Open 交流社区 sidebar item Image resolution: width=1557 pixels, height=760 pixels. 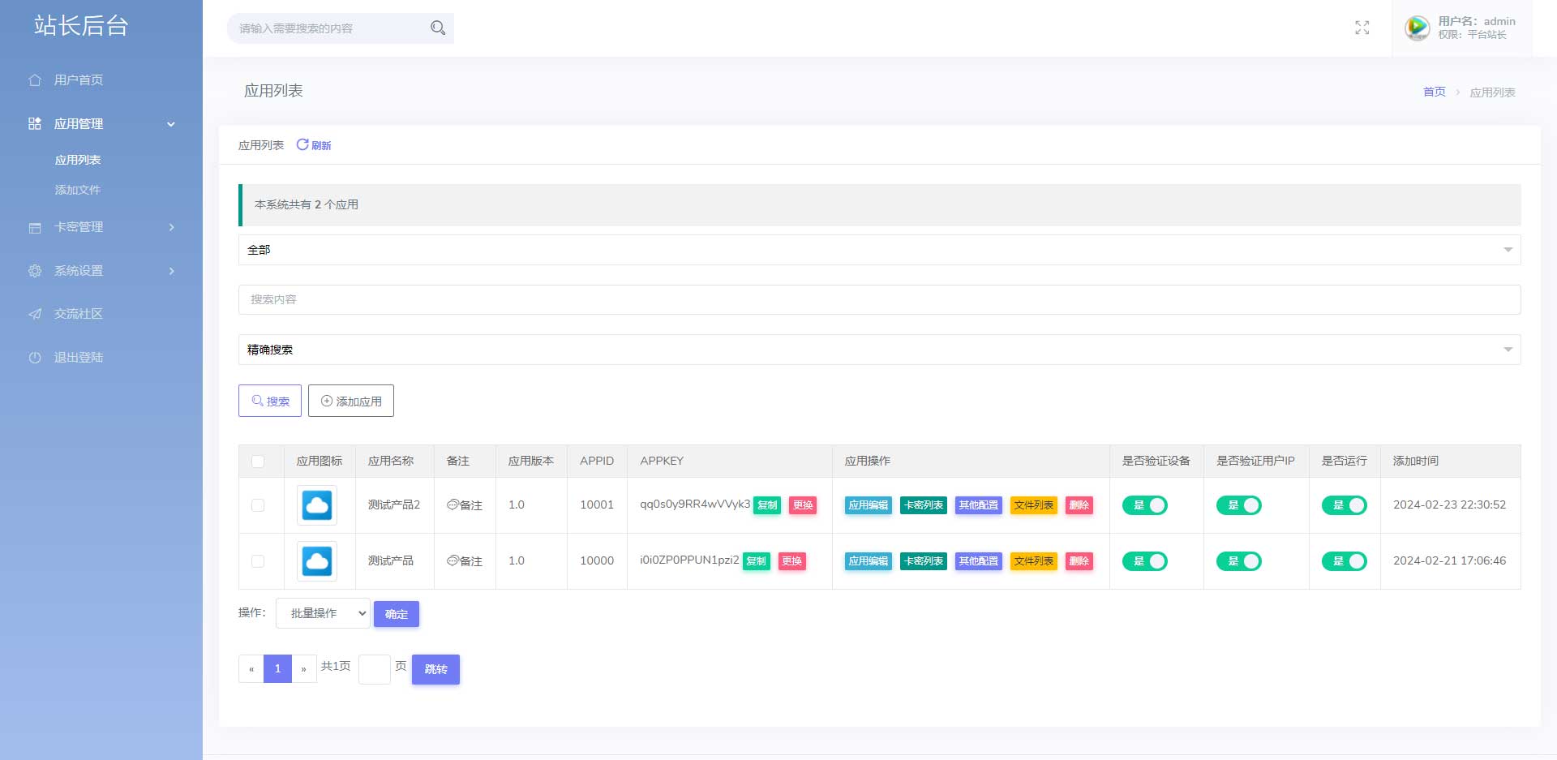coord(79,314)
